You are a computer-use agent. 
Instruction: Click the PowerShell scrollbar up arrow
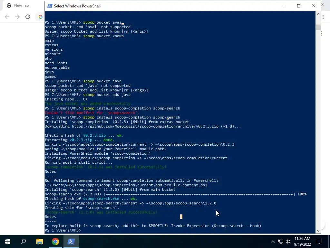[318, 14]
